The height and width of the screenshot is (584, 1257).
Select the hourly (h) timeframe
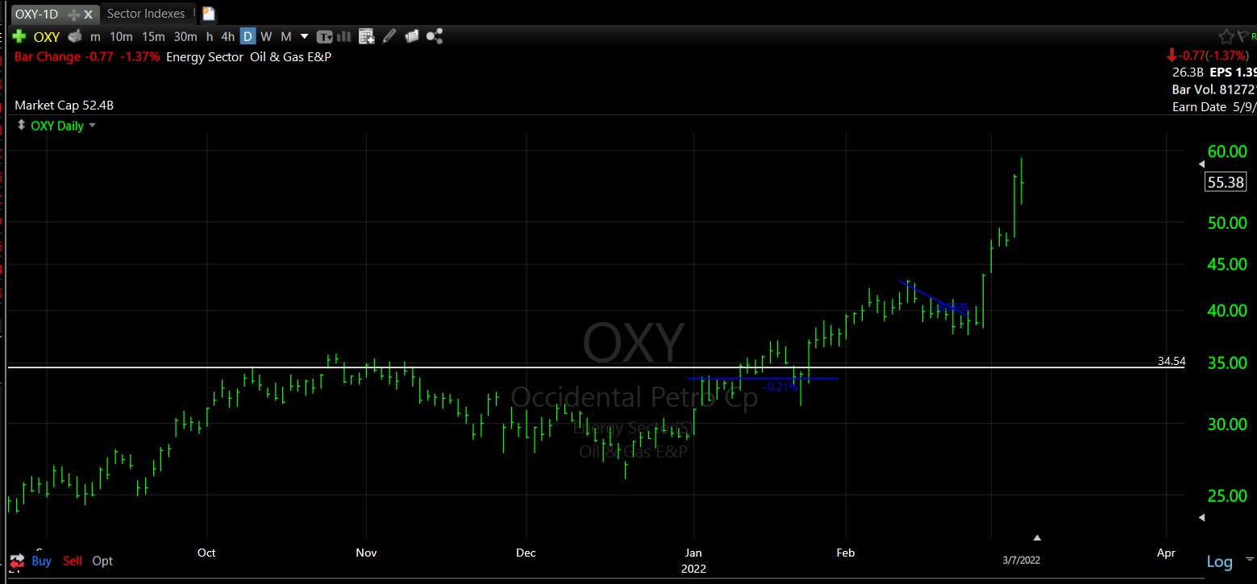[210, 36]
